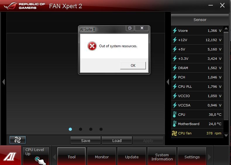Click the PCH value 1,046 V
The height and width of the screenshot is (165, 231).
214,77
